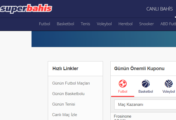176x120 pixels.
Task: Click the Superbahis logo
Action: coord(26,9)
